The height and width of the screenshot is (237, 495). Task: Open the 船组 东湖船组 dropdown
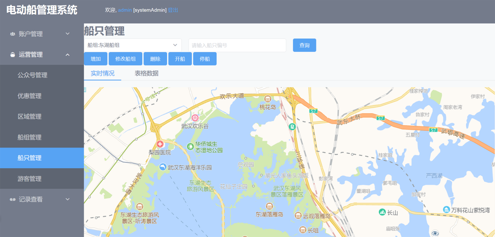pyautogui.click(x=132, y=45)
